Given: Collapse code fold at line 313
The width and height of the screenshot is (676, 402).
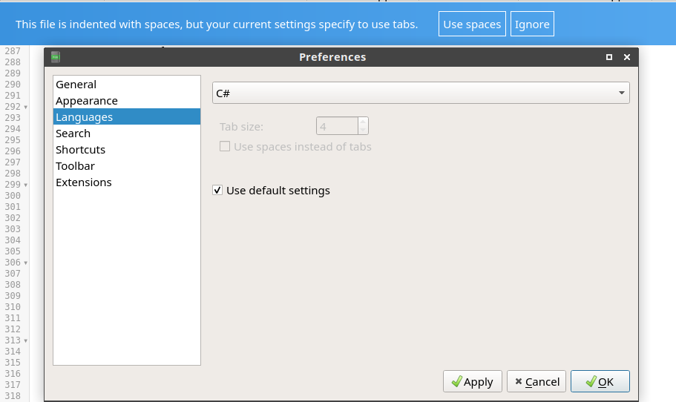Looking at the screenshot, I should (x=25, y=341).
